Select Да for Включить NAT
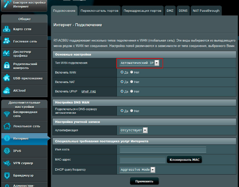 coord(122,82)
